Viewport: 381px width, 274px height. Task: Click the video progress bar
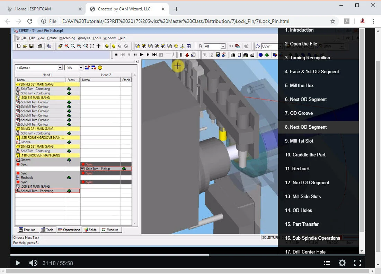pyautogui.click(x=187, y=255)
